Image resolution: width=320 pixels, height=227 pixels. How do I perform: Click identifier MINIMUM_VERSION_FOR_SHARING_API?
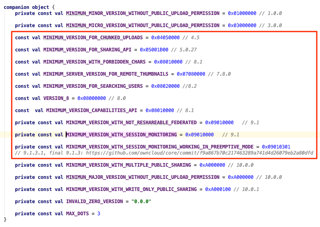coord(87,50)
